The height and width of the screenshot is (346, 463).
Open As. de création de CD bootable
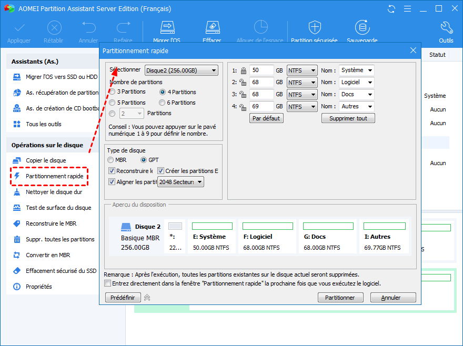click(55, 108)
